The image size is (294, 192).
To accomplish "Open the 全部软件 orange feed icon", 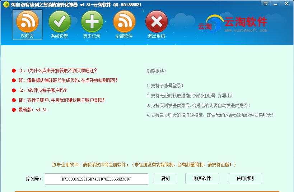I will click(x=124, y=24).
